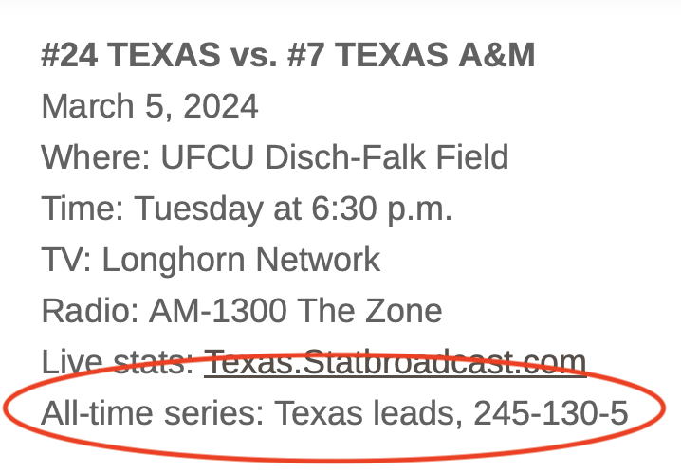Click the "March 5, 2024" date line
Screen dimensions: 681x472
point(150,106)
